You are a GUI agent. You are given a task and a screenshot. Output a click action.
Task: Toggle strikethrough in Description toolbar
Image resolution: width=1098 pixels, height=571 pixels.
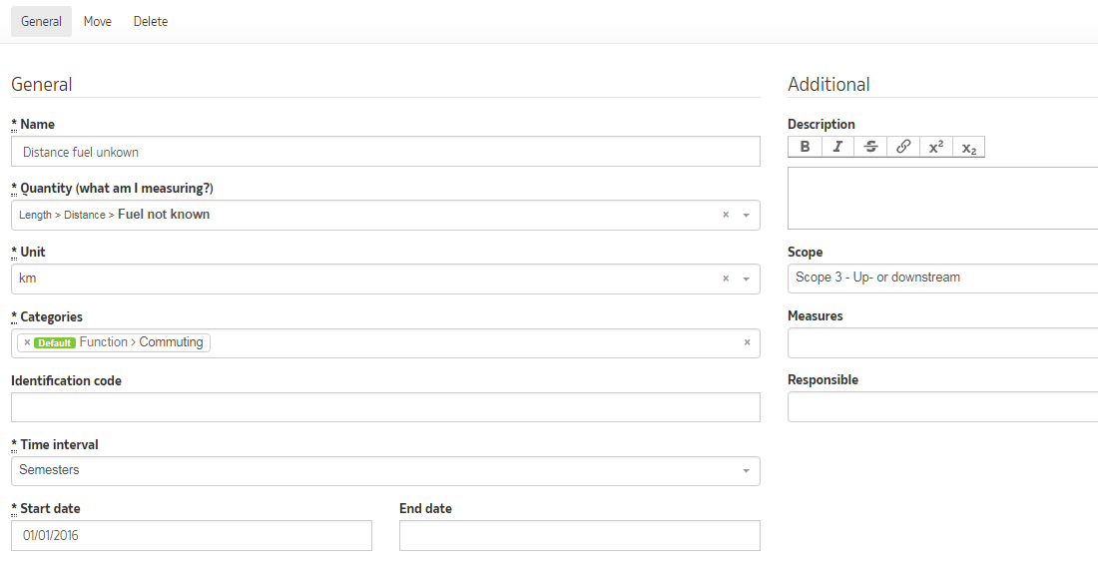point(870,147)
